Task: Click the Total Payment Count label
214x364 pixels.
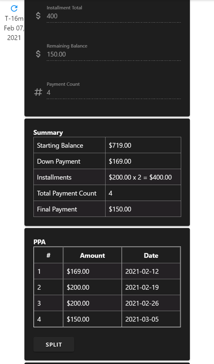Action: 67,193
